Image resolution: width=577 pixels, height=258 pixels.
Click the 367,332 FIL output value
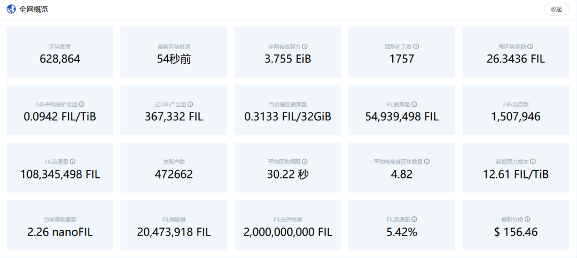(x=174, y=116)
